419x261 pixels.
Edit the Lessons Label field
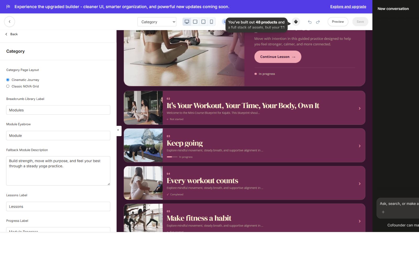[58, 206]
